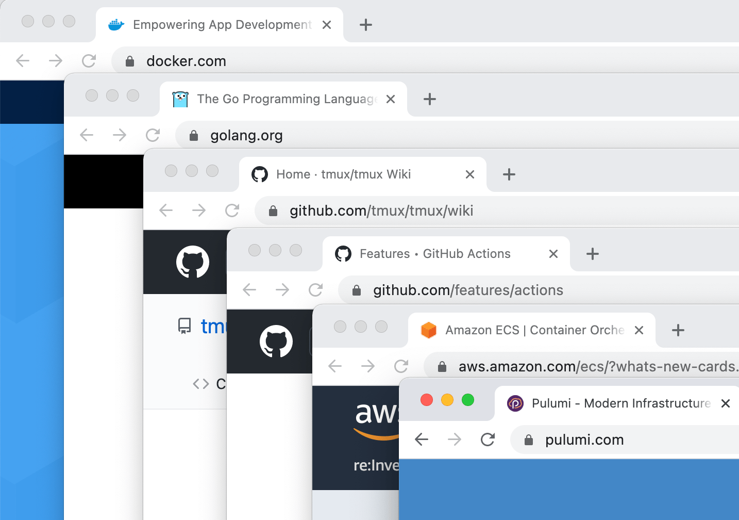Reload the github.com/features/actions page
Image resolution: width=739 pixels, height=520 pixels.
click(315, 290)
